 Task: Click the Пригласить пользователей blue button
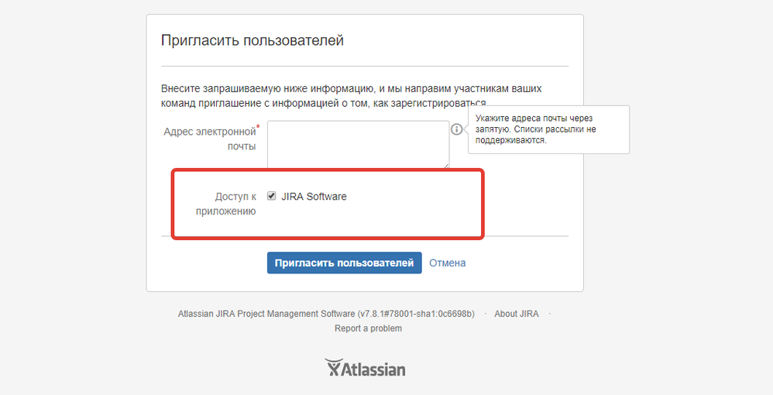point(344,263)
